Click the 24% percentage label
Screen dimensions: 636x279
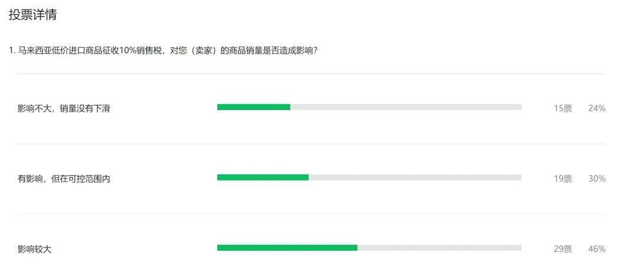click(597, 108)
